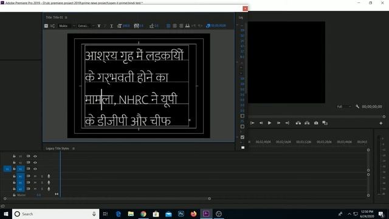
Task: Align title text to the left
Action: click(168, 26)
